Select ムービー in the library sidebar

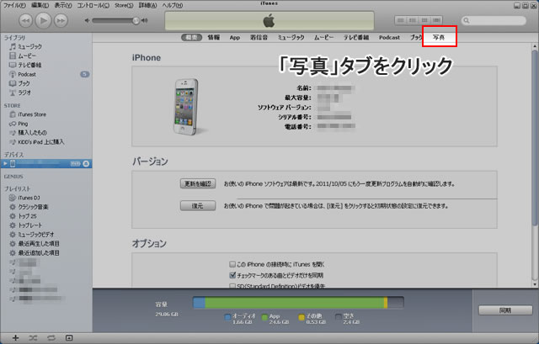click(x=27, y=56)
